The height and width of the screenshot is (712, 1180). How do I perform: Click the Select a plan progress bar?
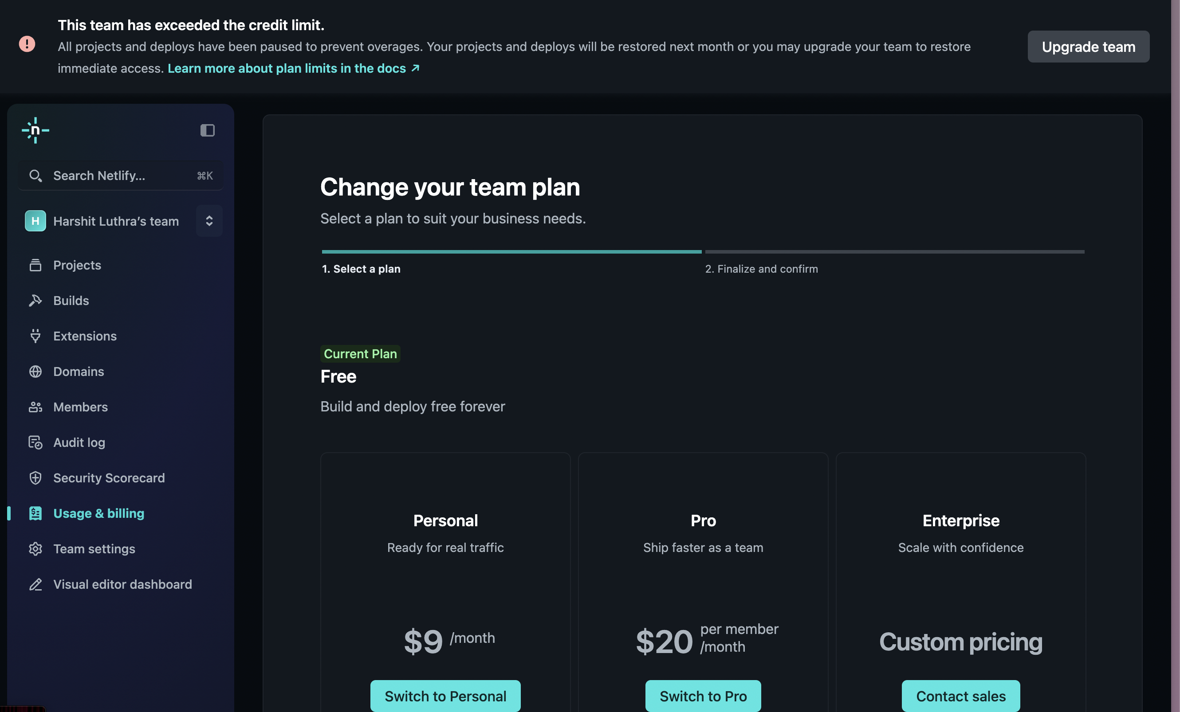tap(511, 251)
